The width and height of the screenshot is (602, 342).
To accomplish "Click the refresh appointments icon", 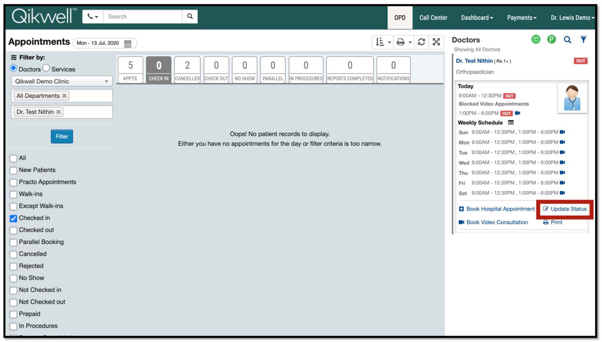I will click(x=421, y=42).
